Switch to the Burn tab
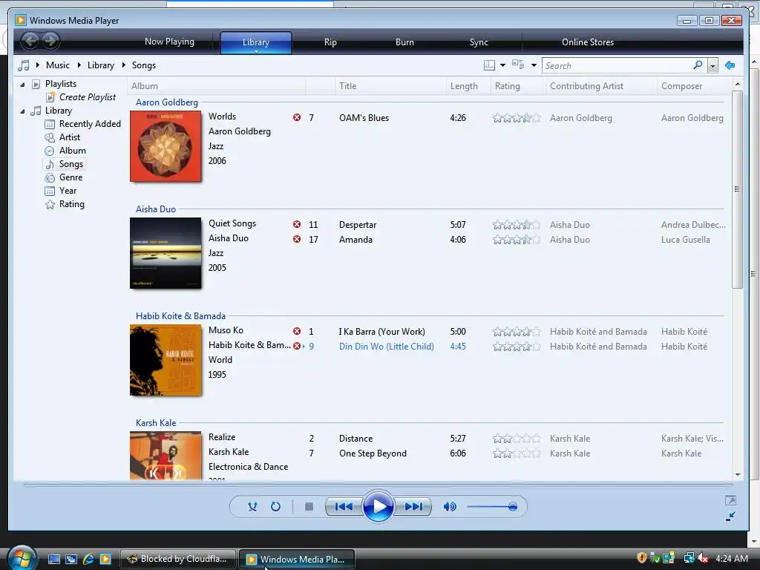This screenshot has height=570, width=760. pos(404,42)
